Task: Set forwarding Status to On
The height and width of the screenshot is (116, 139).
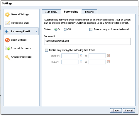Action: 56,29
